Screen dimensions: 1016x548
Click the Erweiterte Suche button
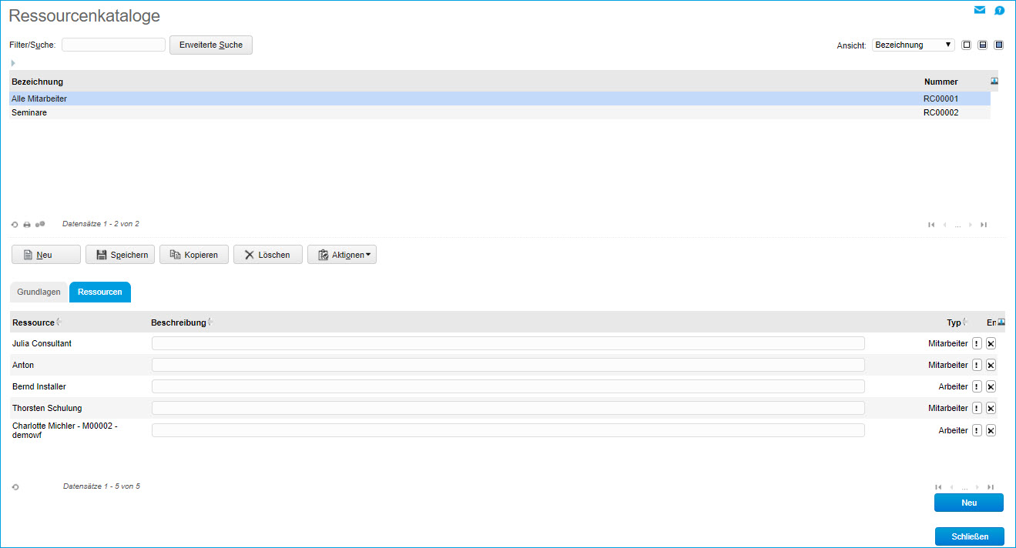point(211,45)
